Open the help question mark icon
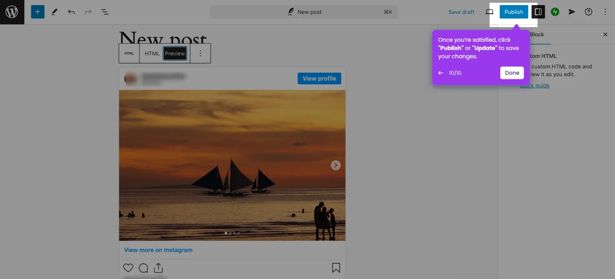Screen dimensions: 615x279 [588, 12]
